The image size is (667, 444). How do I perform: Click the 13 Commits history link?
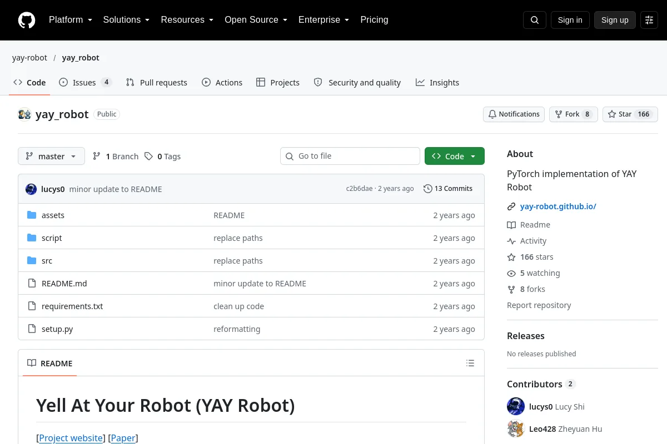tap(448, 189)
